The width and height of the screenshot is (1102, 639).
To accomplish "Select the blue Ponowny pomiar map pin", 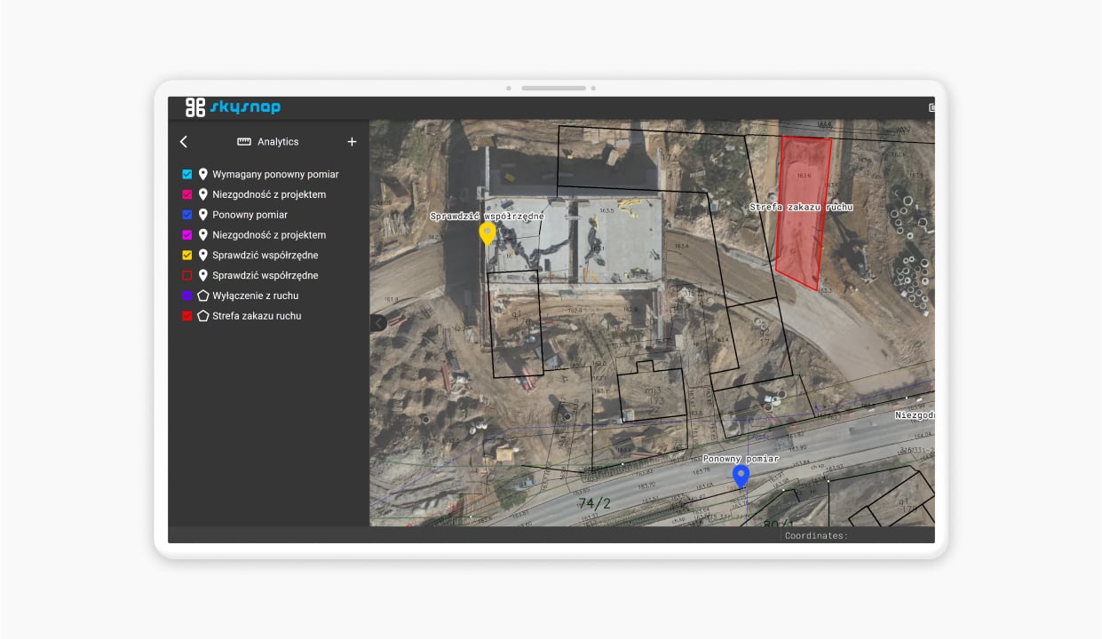I will tap(741, 476).
